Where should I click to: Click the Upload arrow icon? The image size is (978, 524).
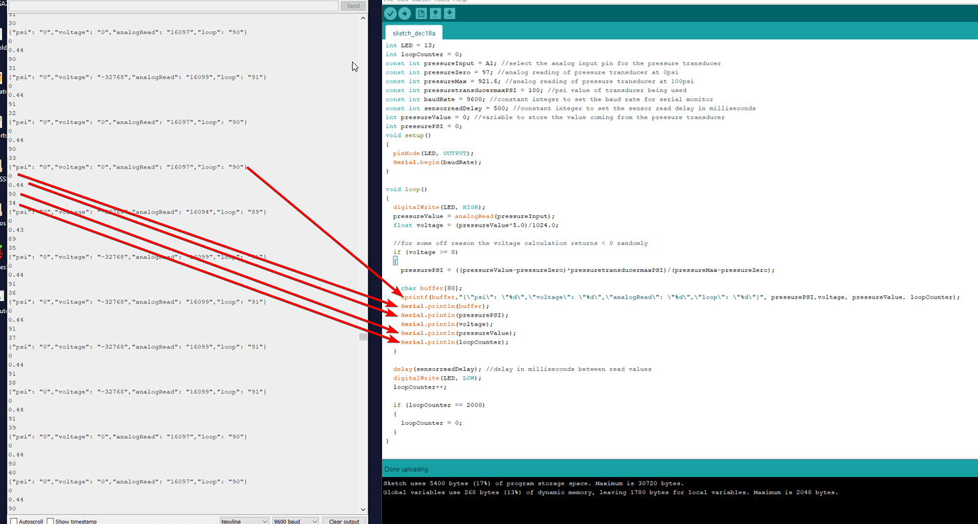coord(404,13)
